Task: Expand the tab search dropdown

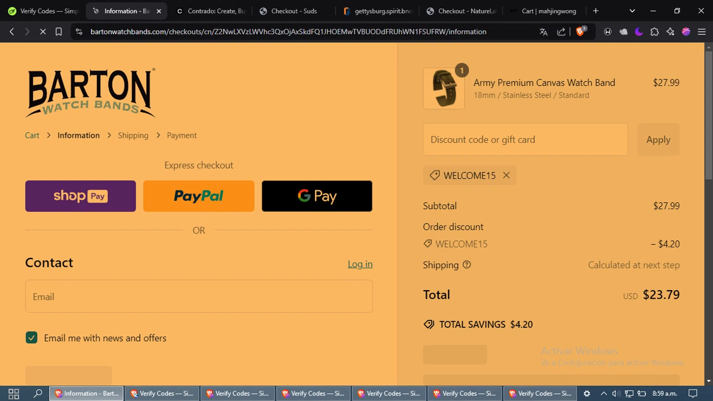Action: pyautogui.click(x=632, y=11)
